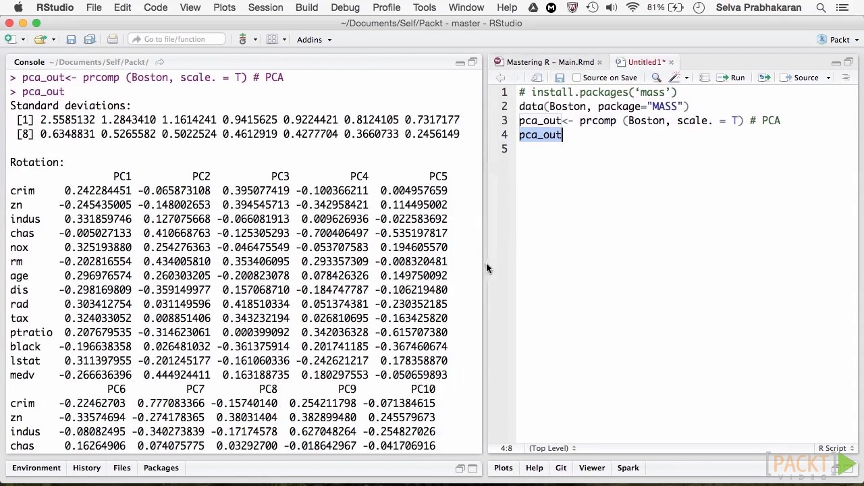Viewport: 864px width, 486px height.
Task: Click Show in new window icon
Action: [537, 78]
